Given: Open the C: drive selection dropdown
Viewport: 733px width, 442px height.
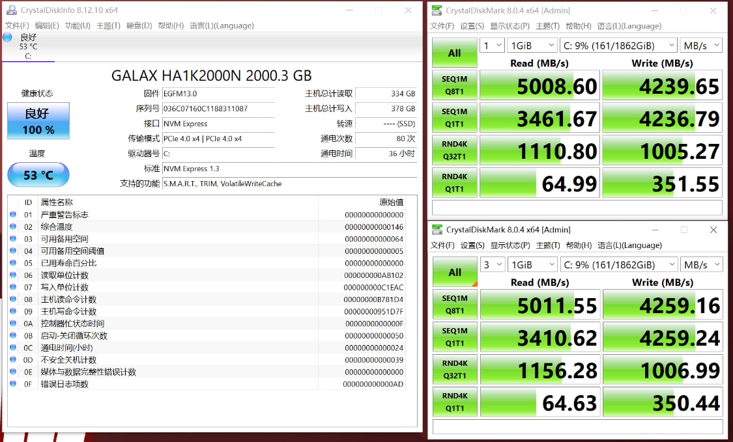Looking at the screenshot, I should coord(618,45).
